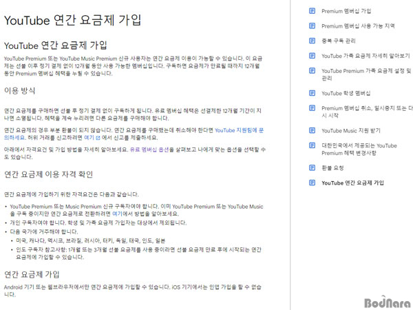Click the '여기' link for reporting fraudulent transactions
The image size is (413, 310).
(x=89, y=138)
